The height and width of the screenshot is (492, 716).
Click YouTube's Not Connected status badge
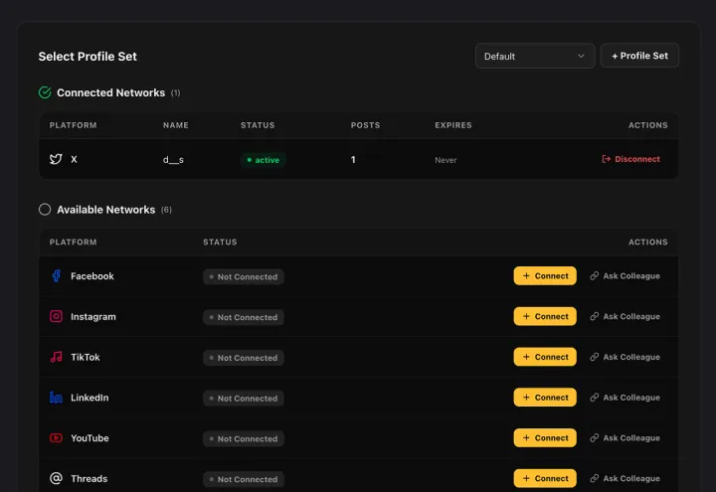244,438
